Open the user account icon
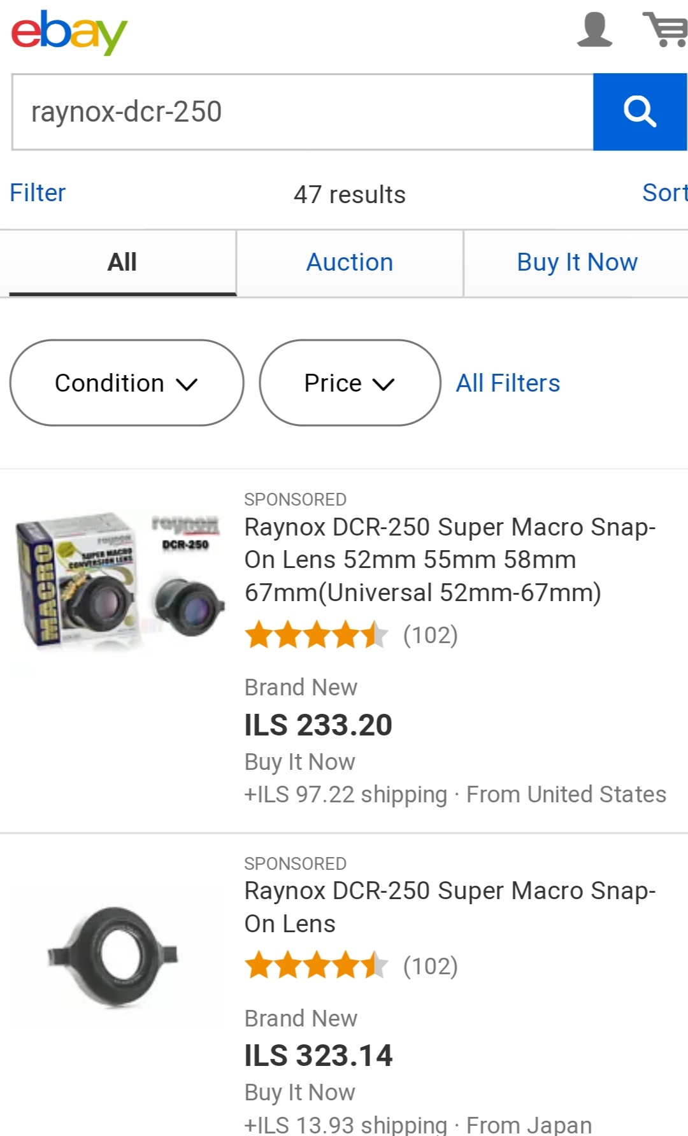Viewport: 688px width, 1136px height. point(594,30)
